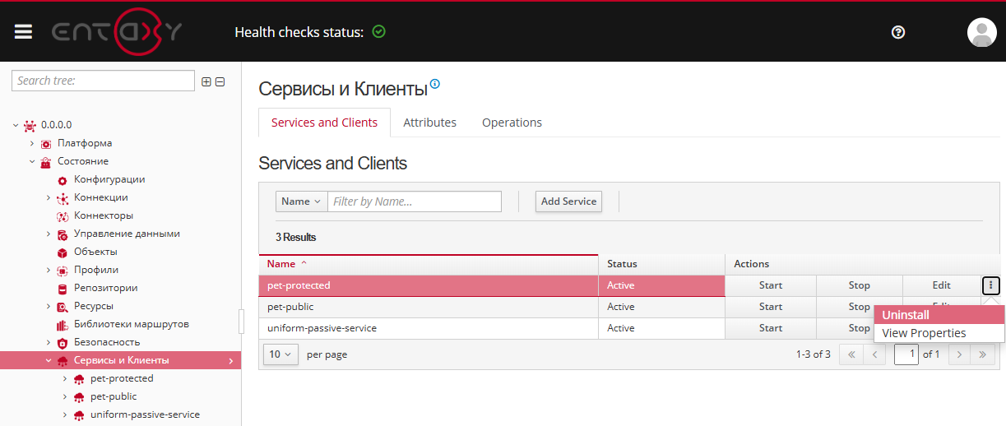Click the info icon beside page title
This screenshot has width=1006, height=426.
pyautogui.click(x=435, y=84)
